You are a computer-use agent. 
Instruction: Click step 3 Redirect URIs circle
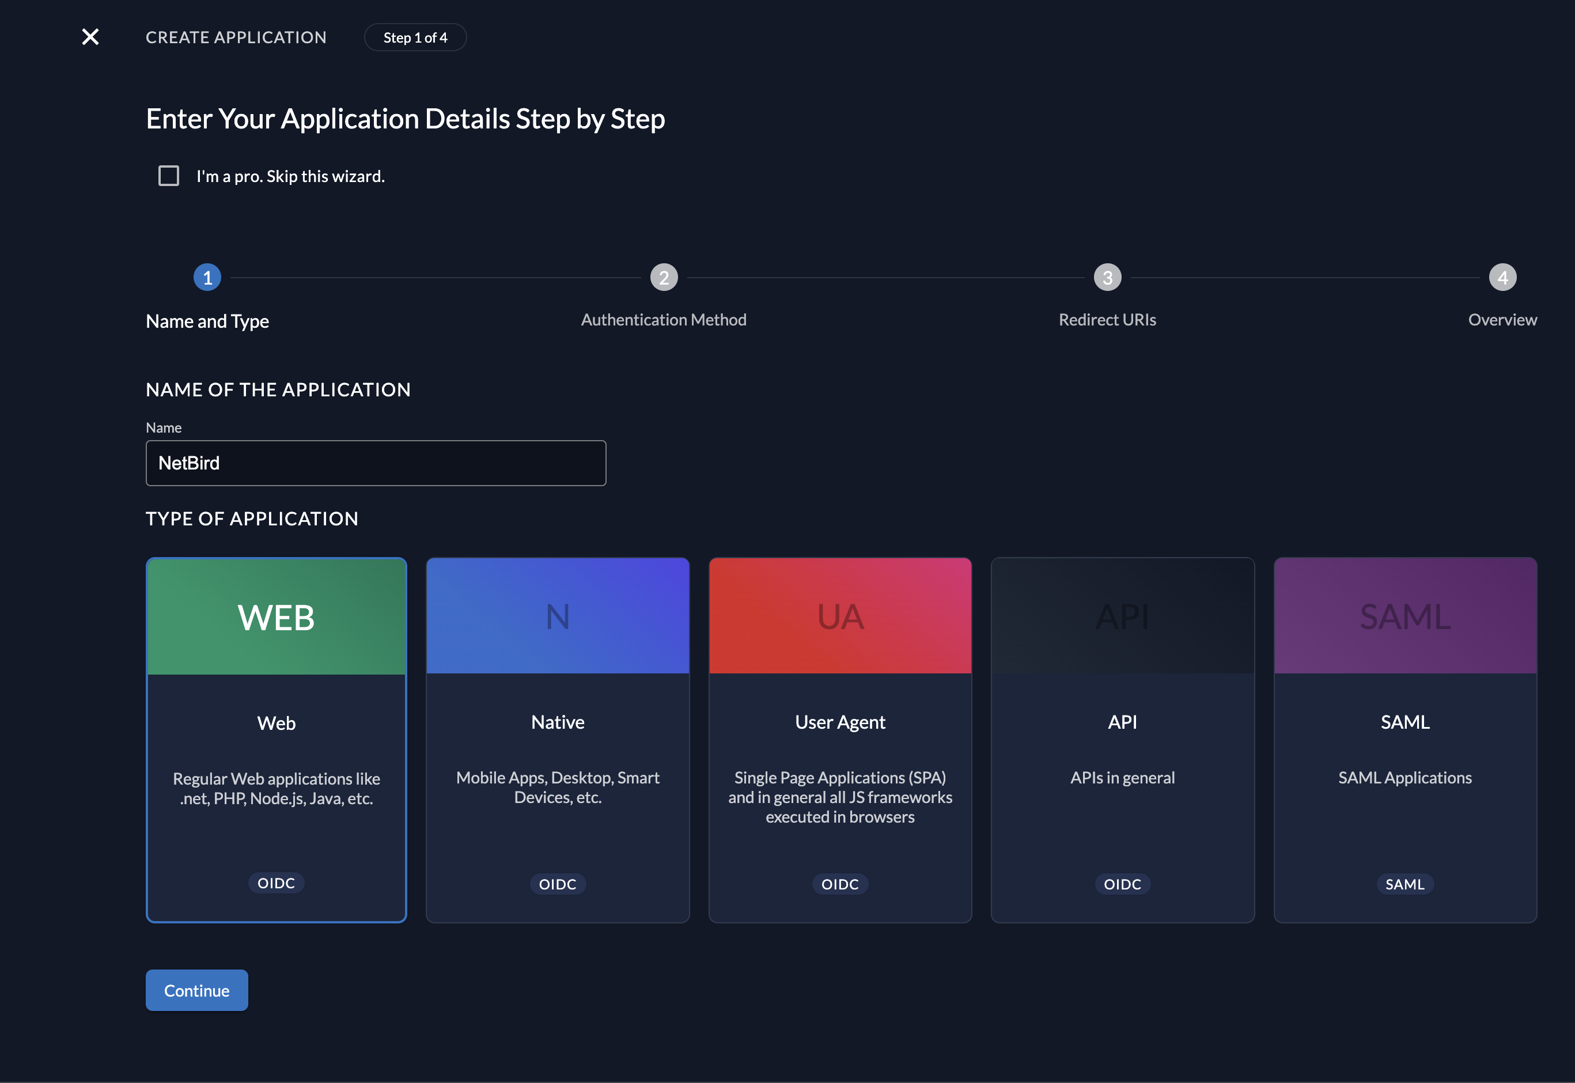pyautogui.click(x=1107, y=278)
